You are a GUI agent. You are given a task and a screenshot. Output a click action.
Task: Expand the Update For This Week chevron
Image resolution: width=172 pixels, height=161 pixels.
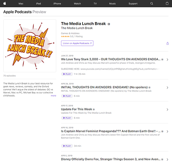(x=168, y=110)
